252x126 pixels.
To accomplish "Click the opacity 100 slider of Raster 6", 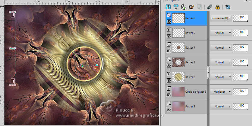I will tap(241, 18).
